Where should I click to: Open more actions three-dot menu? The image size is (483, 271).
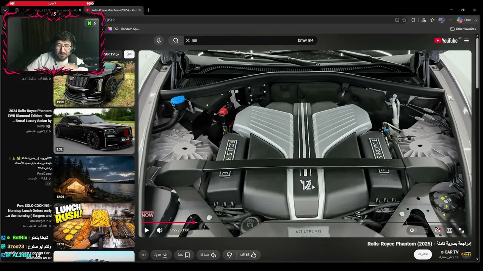(x=143, y=255)
